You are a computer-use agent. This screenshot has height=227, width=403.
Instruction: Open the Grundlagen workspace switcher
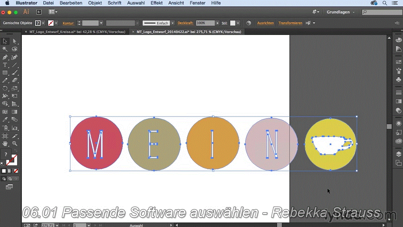click(x=341, y=12)
